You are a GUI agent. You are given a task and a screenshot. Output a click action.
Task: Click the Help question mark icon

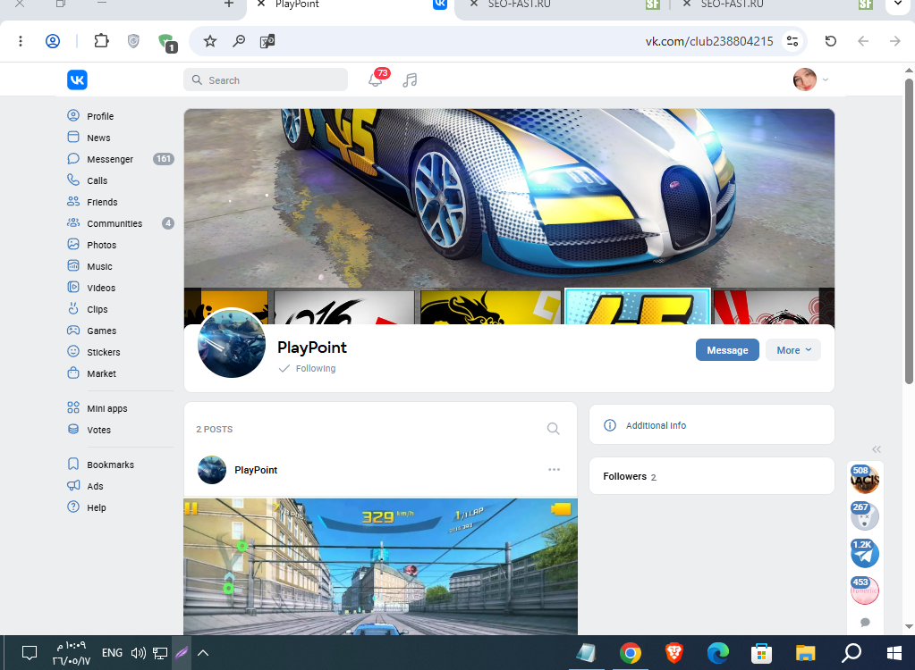point(73,507)
